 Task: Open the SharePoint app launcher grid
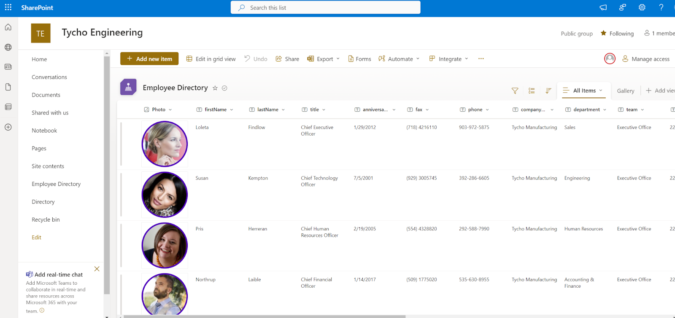point(8,8)
